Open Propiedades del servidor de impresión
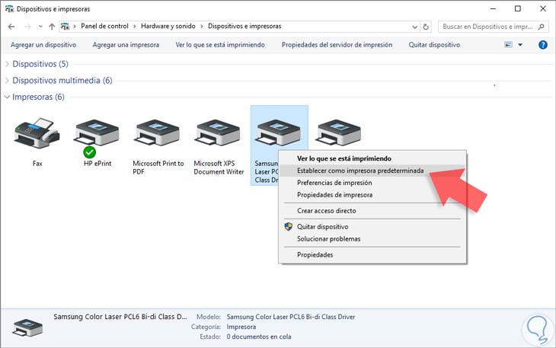556x348 pixels. coord(337,45)
